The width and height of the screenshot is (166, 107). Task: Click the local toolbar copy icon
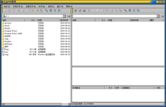[x=5, y=10]
